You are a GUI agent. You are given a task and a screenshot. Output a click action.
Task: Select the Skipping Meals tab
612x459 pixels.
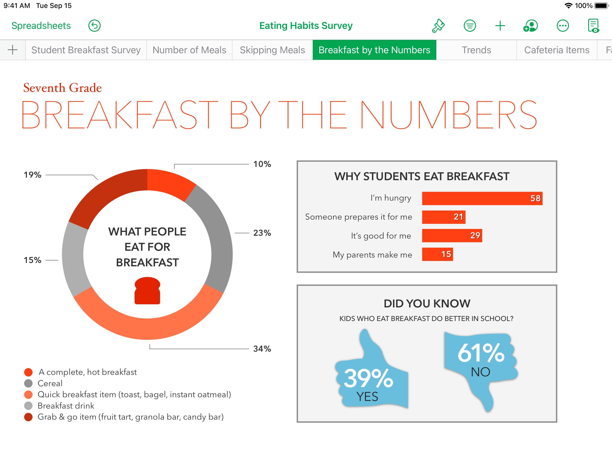tap(272, 50)
